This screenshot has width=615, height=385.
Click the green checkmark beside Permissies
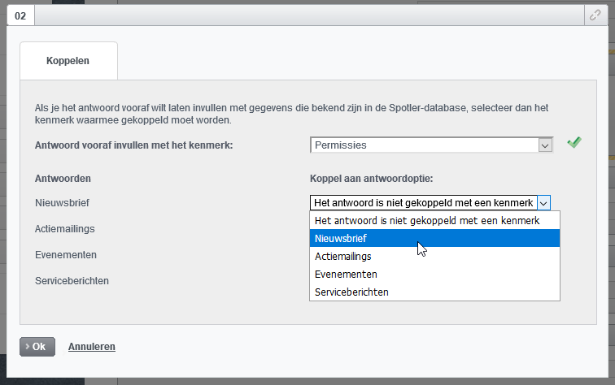point(574,143)
